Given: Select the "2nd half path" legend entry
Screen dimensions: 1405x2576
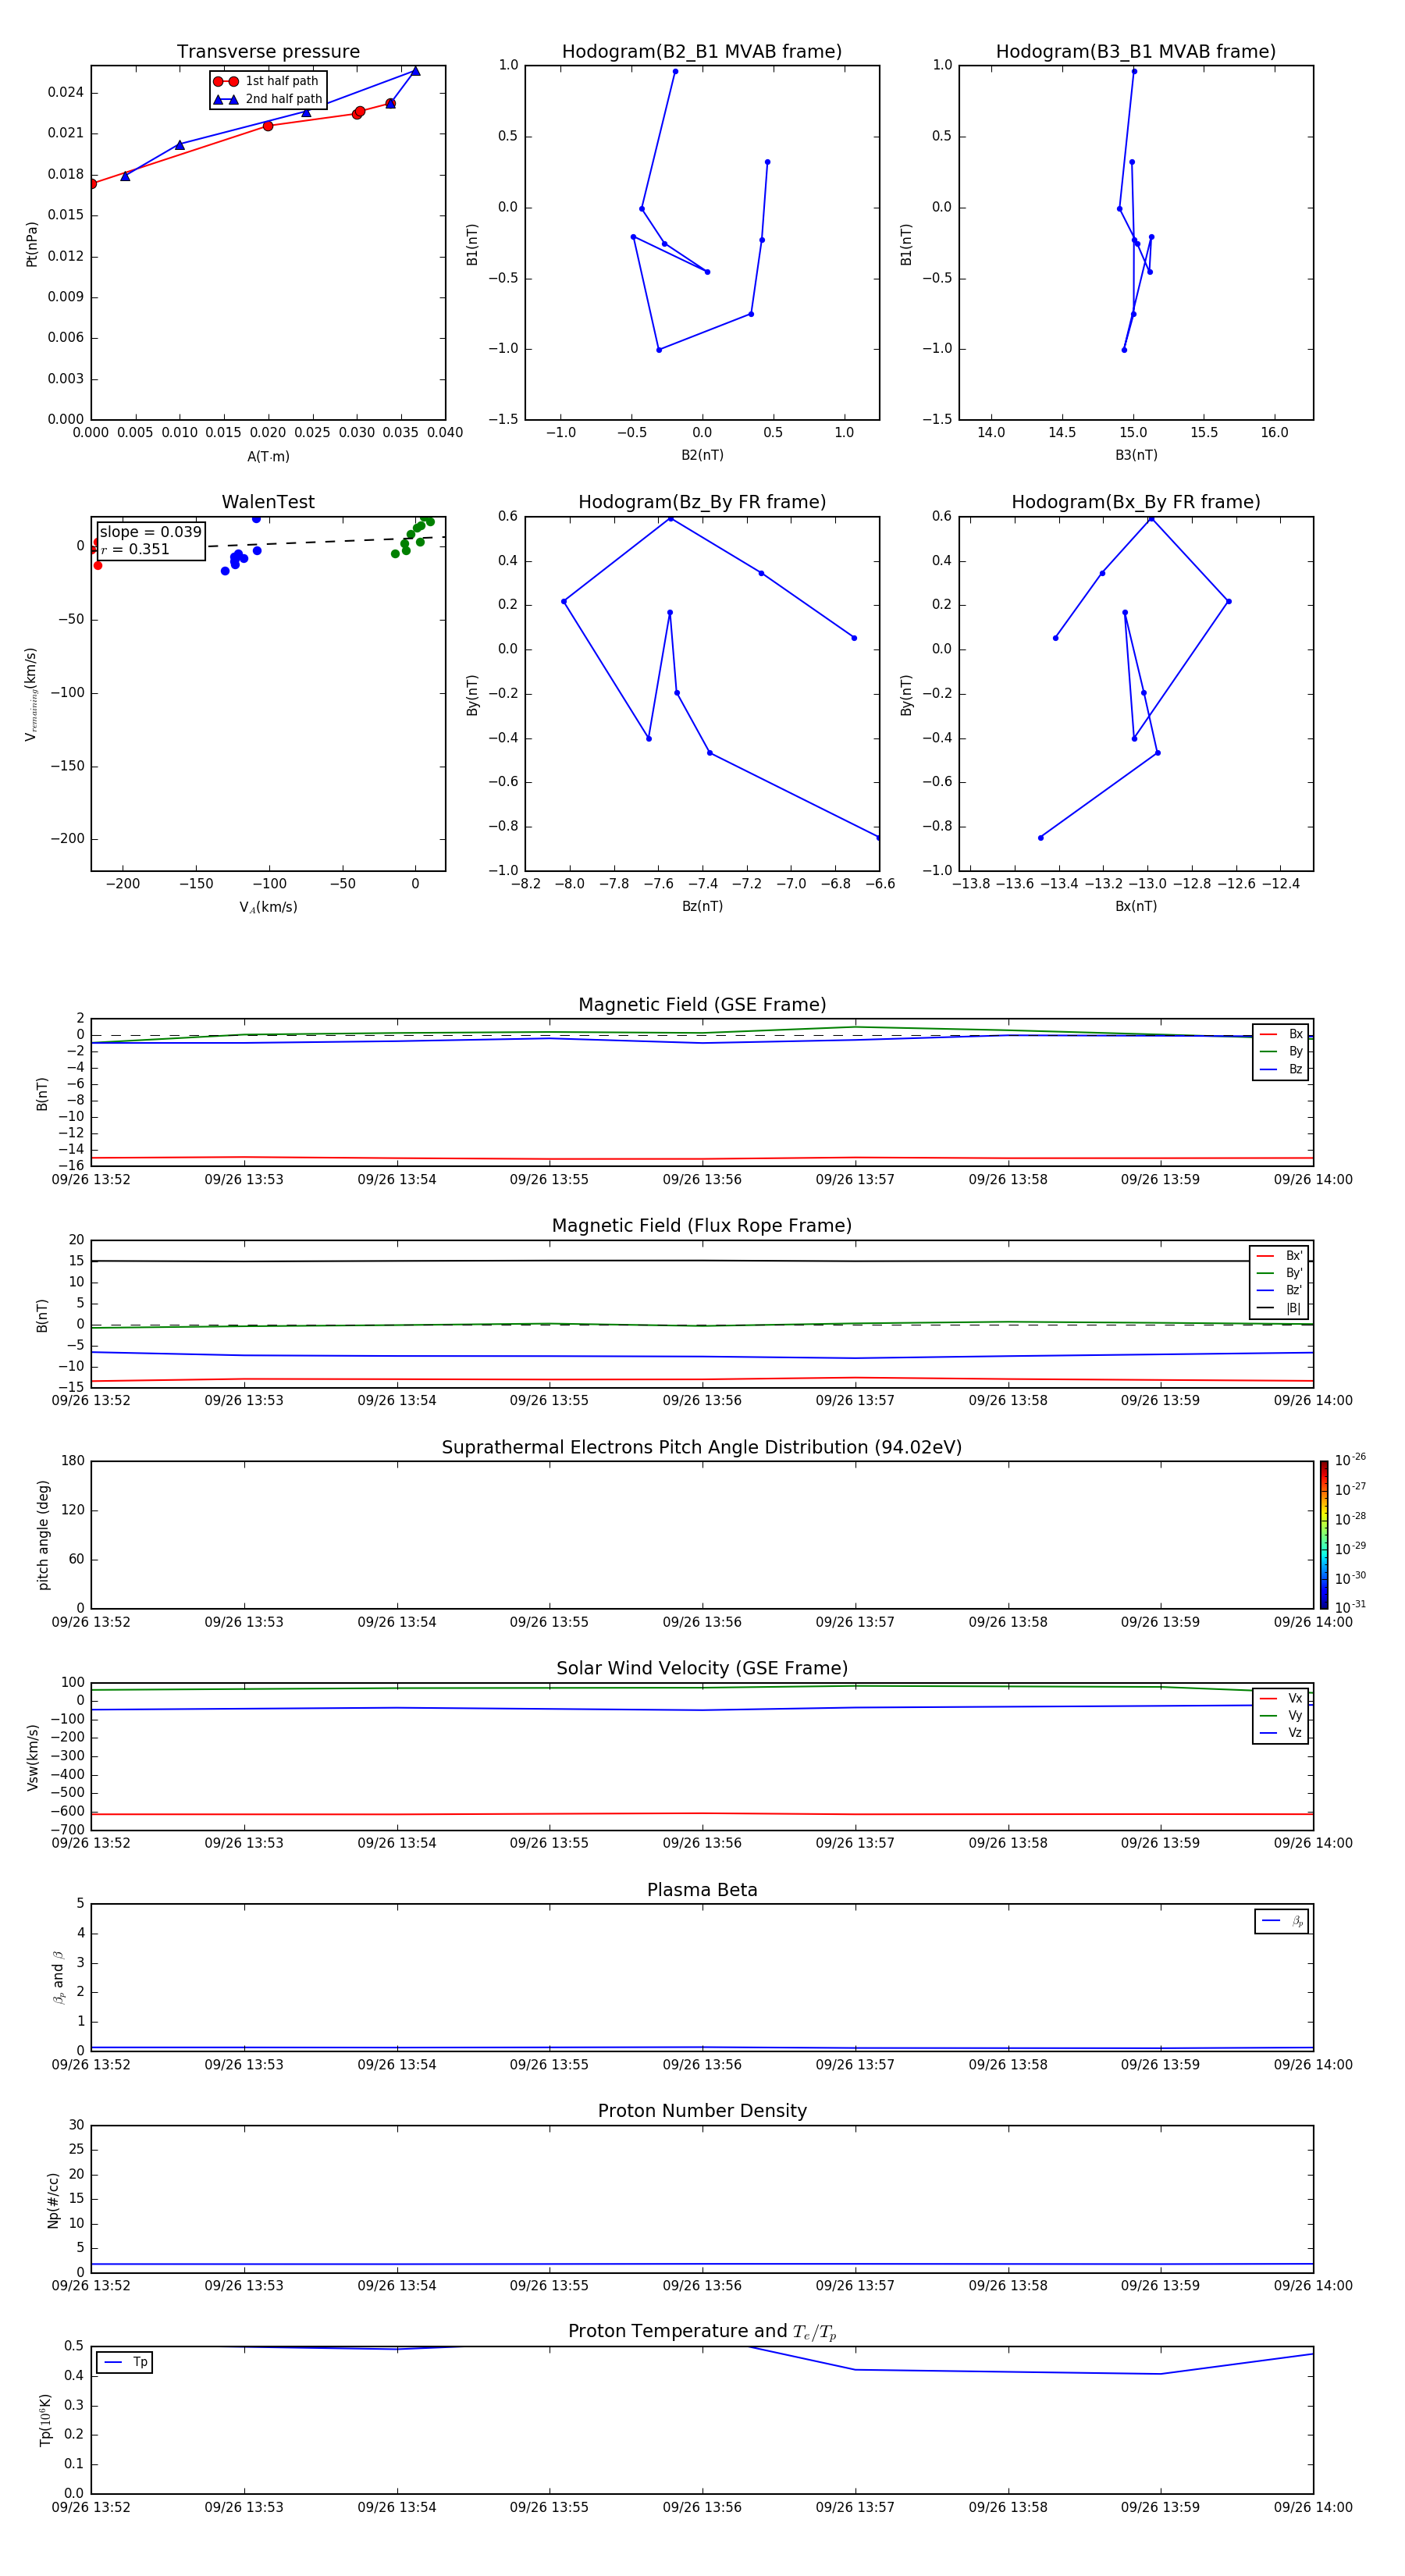Looking at the screenshot, I should point(267,99).
